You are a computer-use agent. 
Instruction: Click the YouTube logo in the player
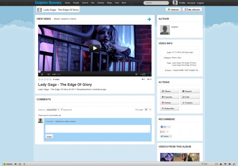[143, 74]
